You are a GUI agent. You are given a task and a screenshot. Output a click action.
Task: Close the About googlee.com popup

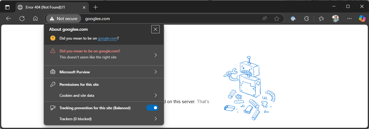point(155,29)
